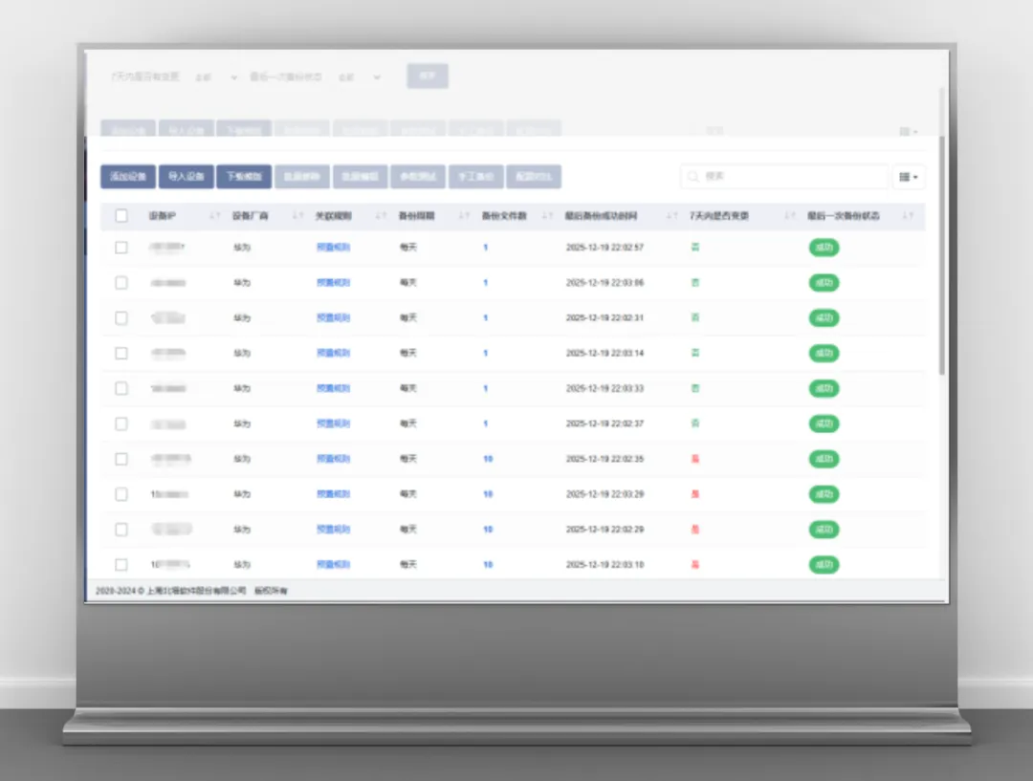Click the magnifier icon in search box
Screen dimensions: 1033x781
(693, 177)
